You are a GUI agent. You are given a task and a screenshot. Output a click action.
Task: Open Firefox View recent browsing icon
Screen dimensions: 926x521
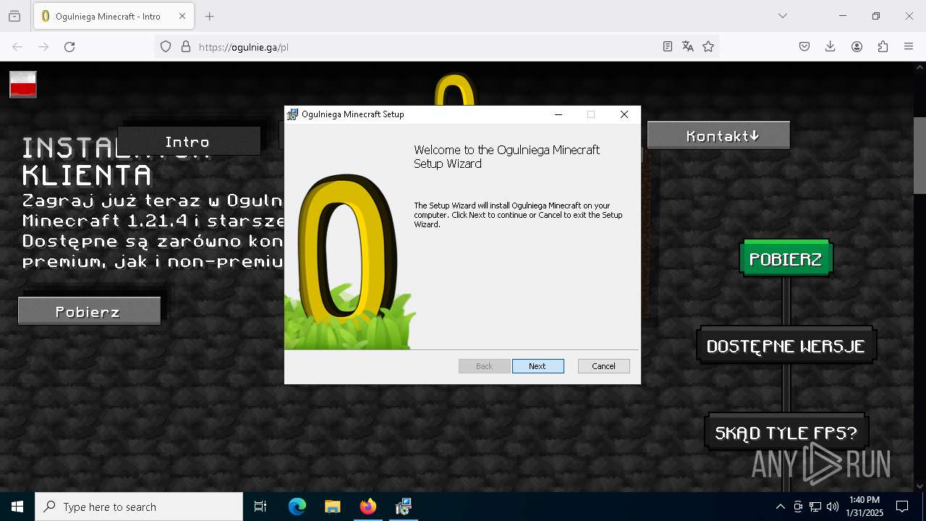[x=14, y=16]
